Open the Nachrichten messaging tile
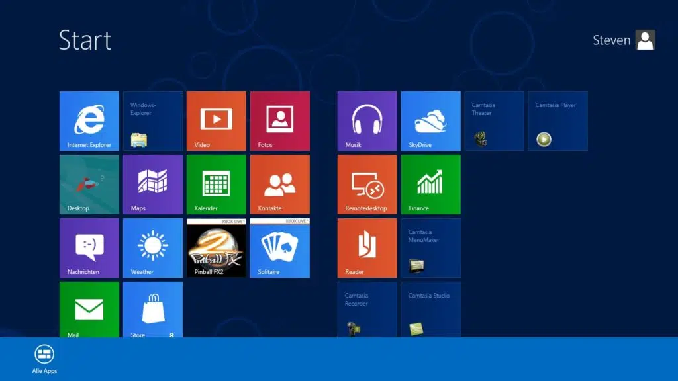678x381 pixels. pos(89,248)
